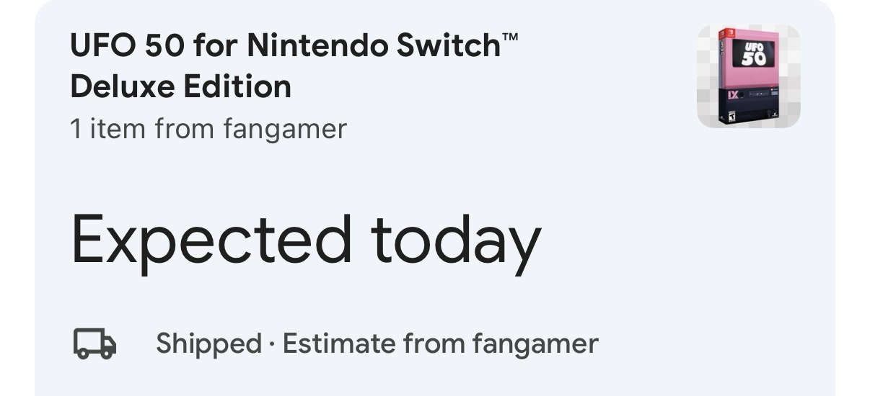
Task: Open the UFO 50 box art thumbnail
Action: [x=748, y=76]
